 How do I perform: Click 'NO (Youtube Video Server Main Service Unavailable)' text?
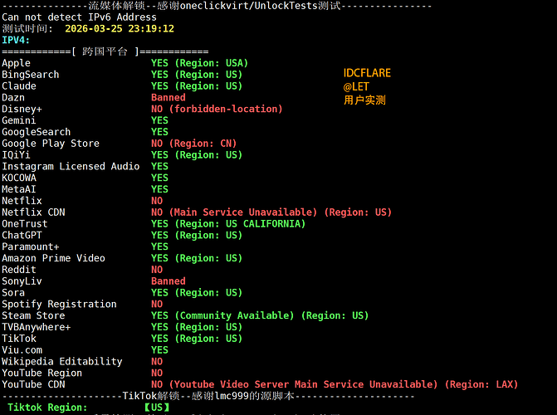point(294,384)
